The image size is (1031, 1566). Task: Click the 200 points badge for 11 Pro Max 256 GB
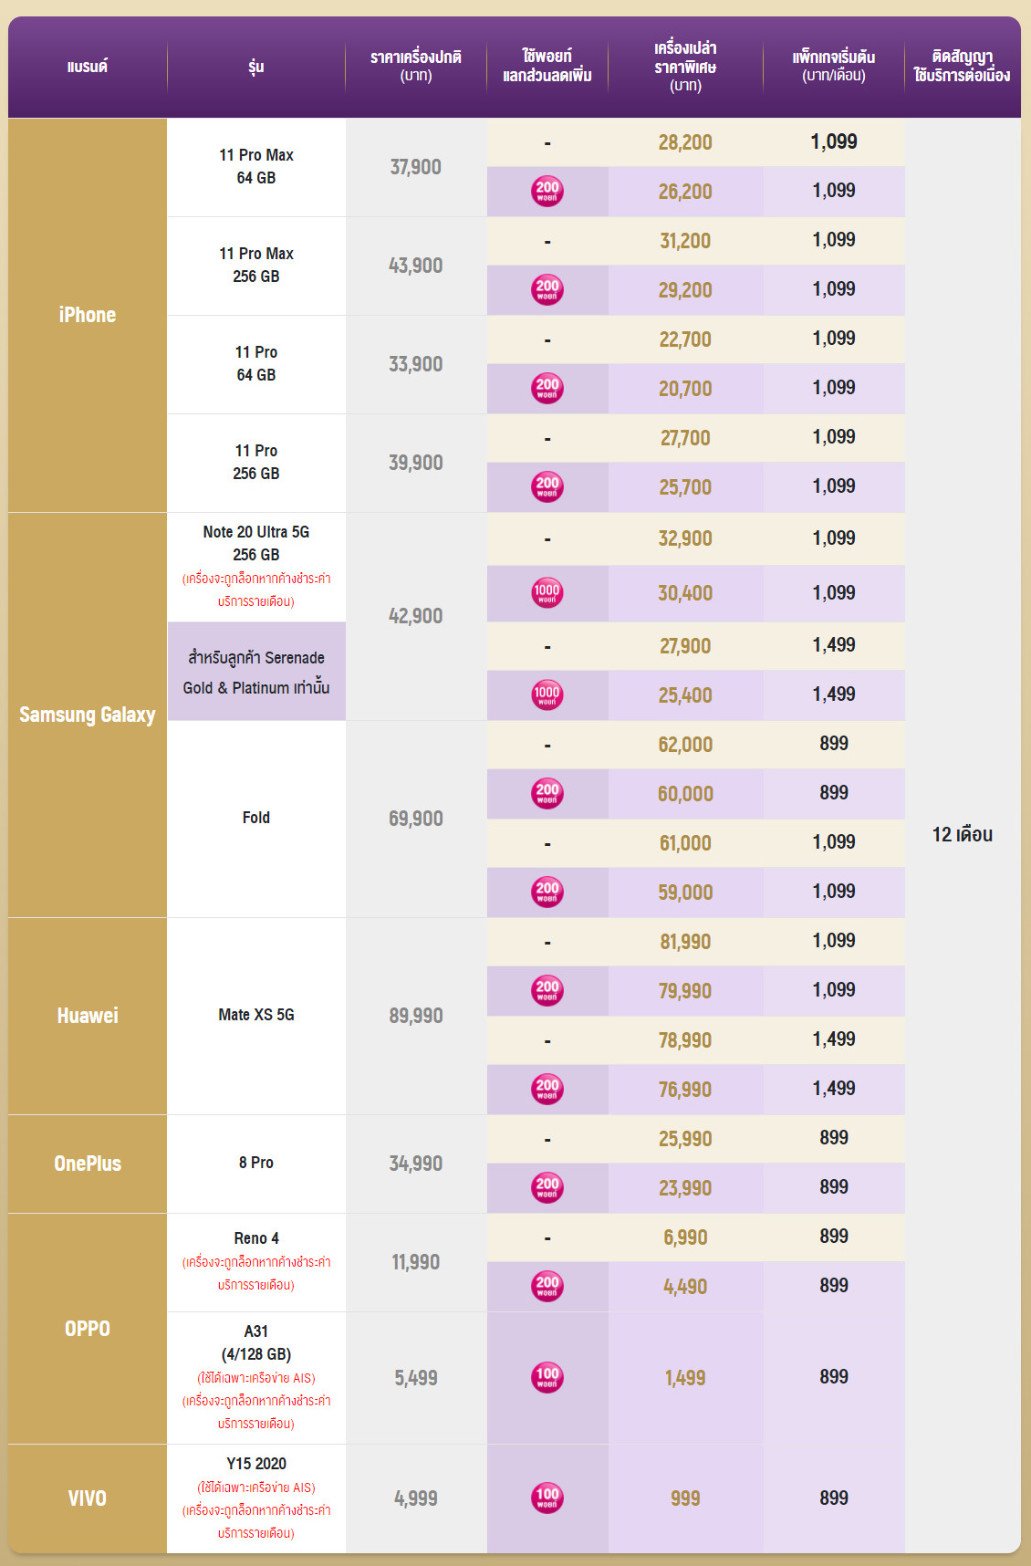(x=547, y=289)
